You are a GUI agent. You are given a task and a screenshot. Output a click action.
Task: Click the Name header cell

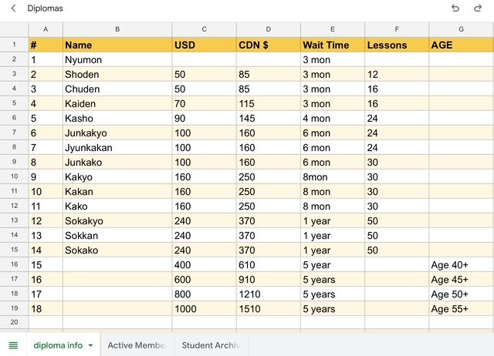117,45
